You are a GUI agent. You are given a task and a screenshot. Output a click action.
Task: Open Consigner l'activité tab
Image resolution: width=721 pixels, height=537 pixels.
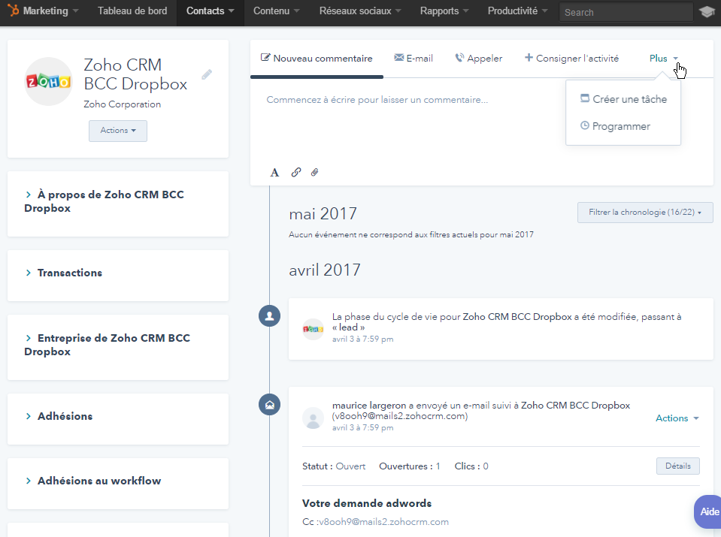click(x=571, y=59)
